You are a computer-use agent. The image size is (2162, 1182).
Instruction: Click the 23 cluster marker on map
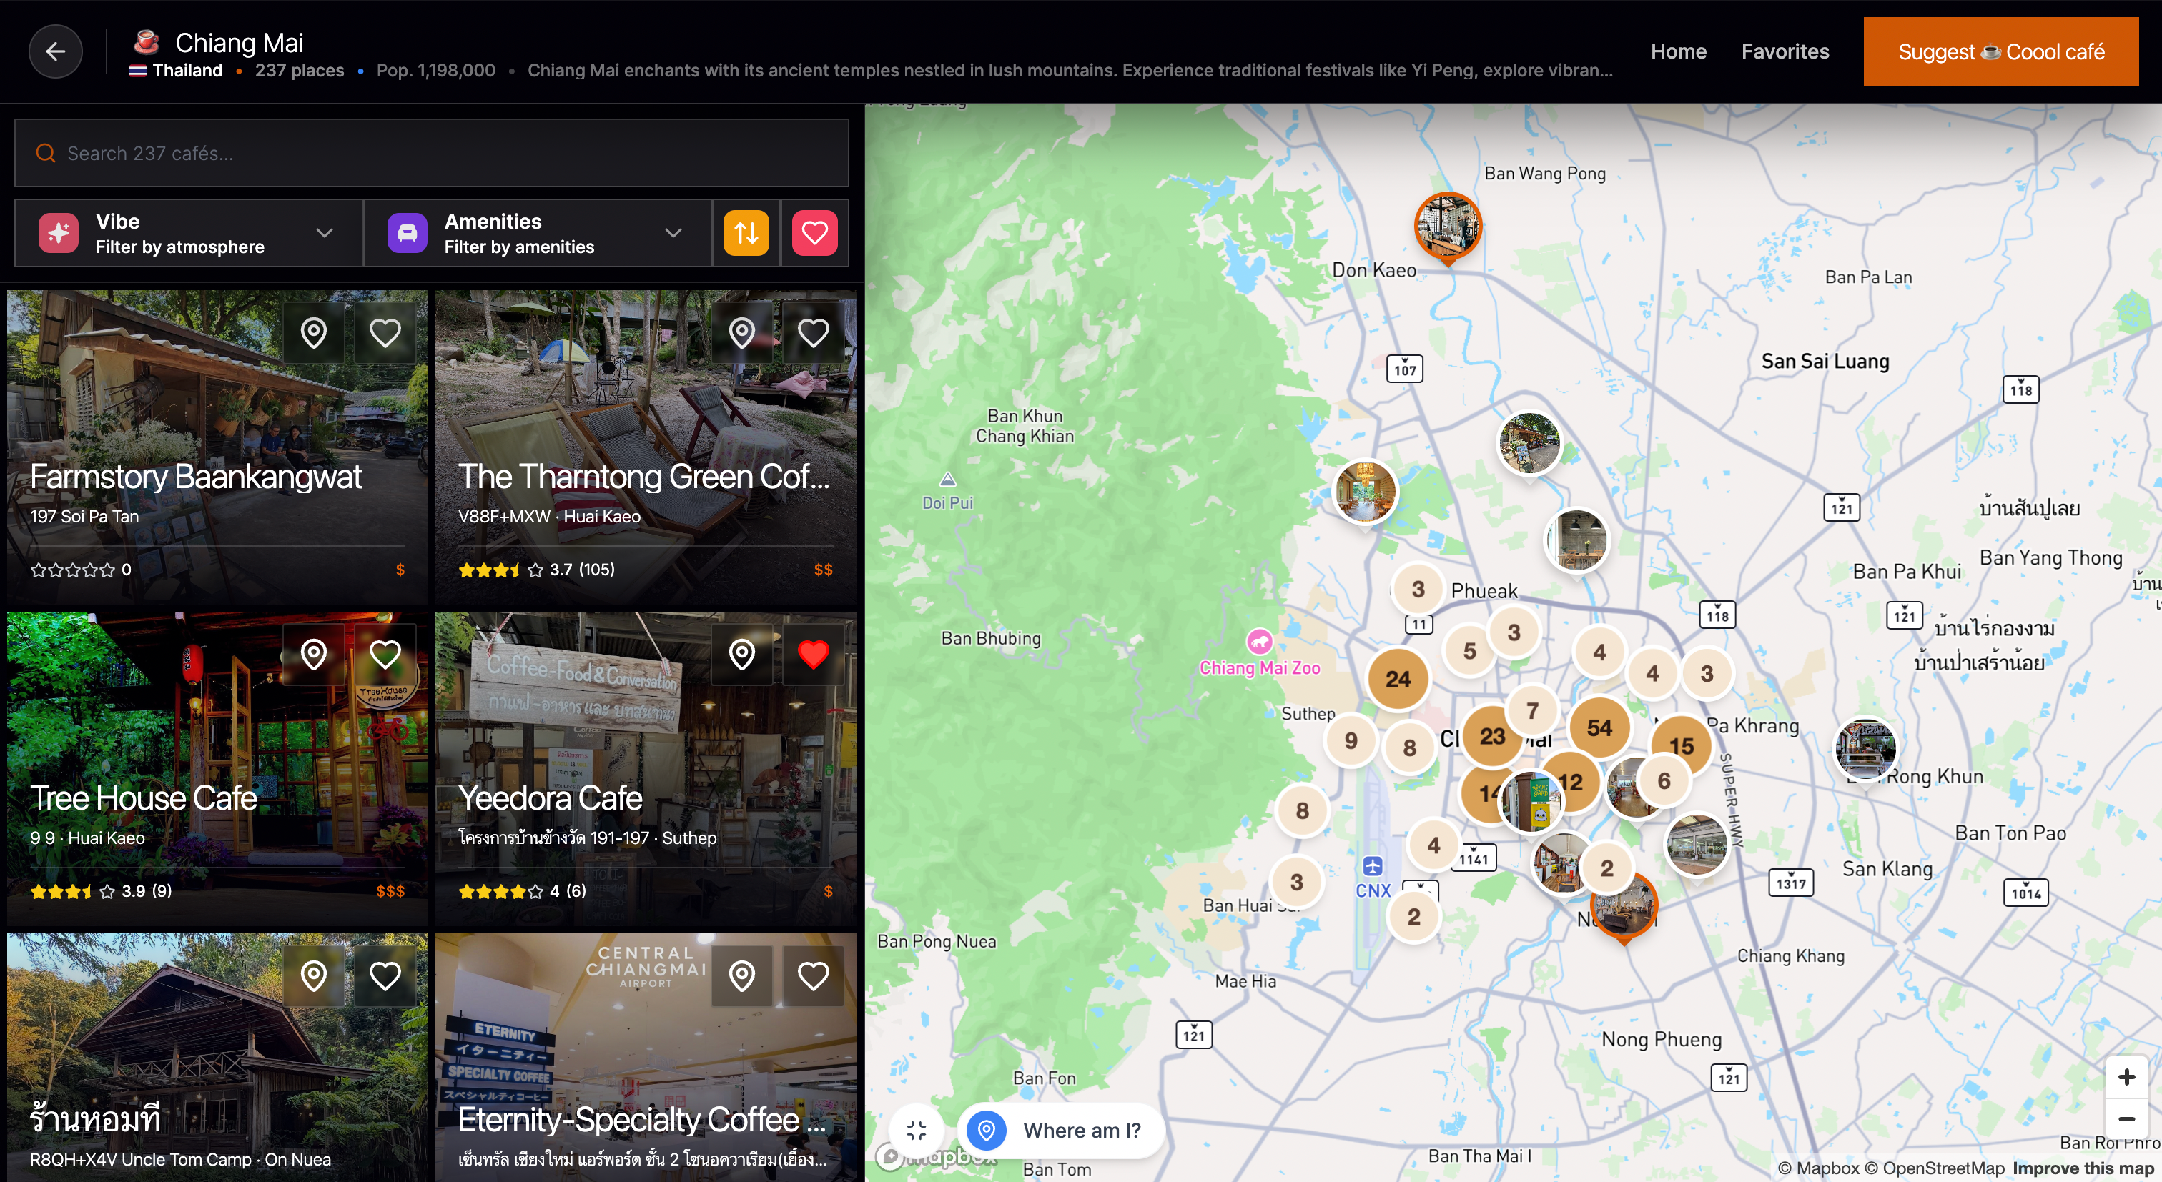click(x=1491, y=735)
